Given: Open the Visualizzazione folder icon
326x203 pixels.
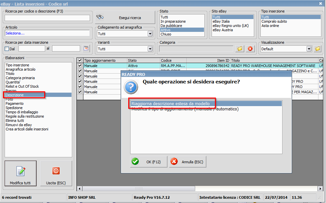Looking at the screenshot, I should coord(317,49).
